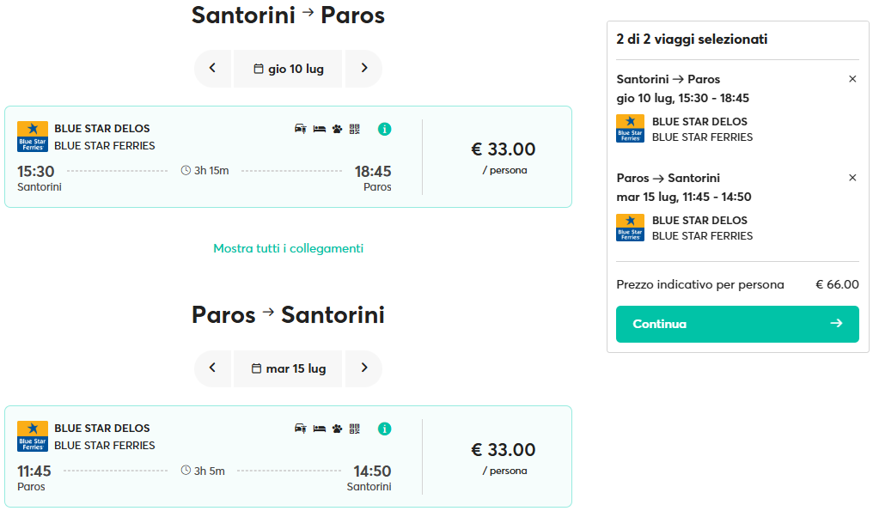Select the Blue Star Delos 11:45 ferry card

(x=289, y=456)
